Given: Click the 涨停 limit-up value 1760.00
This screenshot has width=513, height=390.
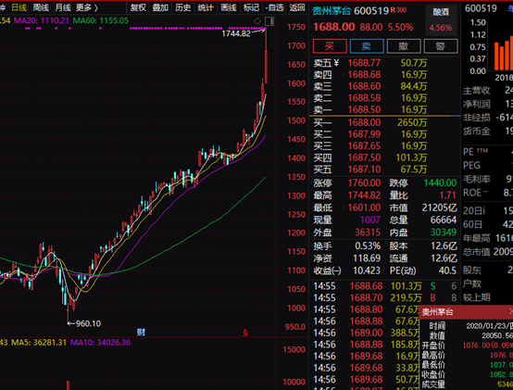Looking at the screenshot, I should (x=364, y=182).
